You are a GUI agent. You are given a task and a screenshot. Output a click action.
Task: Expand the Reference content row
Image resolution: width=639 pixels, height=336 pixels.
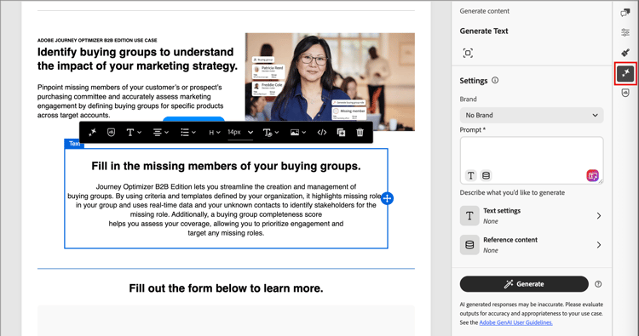[x=532, y=245]
